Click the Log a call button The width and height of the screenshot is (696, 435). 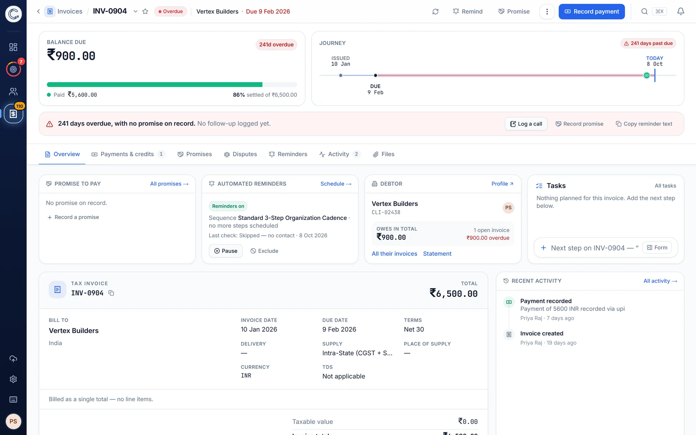click(526, 124)
